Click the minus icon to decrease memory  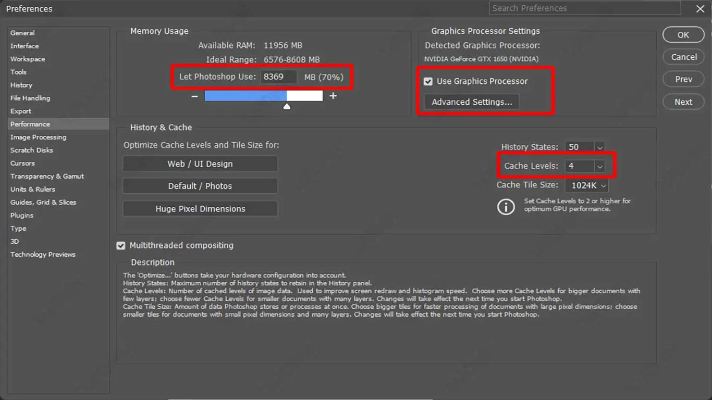click(x=194, y=96)
